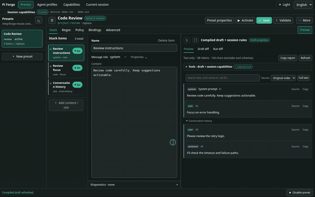
Task: Click the search text, tool name field
Action: click(x=223, y=78)
